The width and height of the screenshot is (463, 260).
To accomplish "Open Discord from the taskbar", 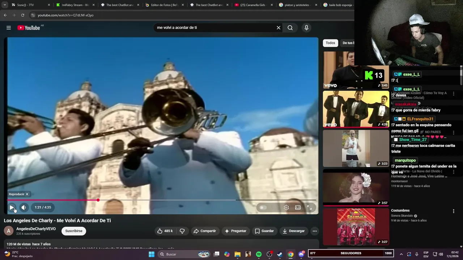I will (x=301, y=254).
